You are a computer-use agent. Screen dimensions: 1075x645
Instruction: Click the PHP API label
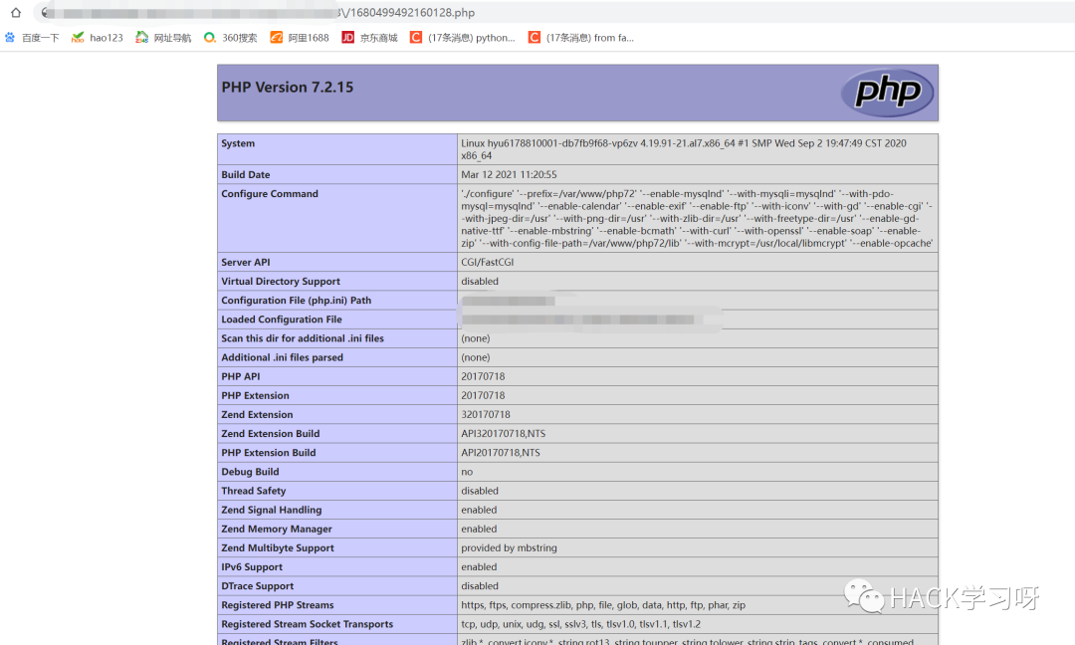241,376
